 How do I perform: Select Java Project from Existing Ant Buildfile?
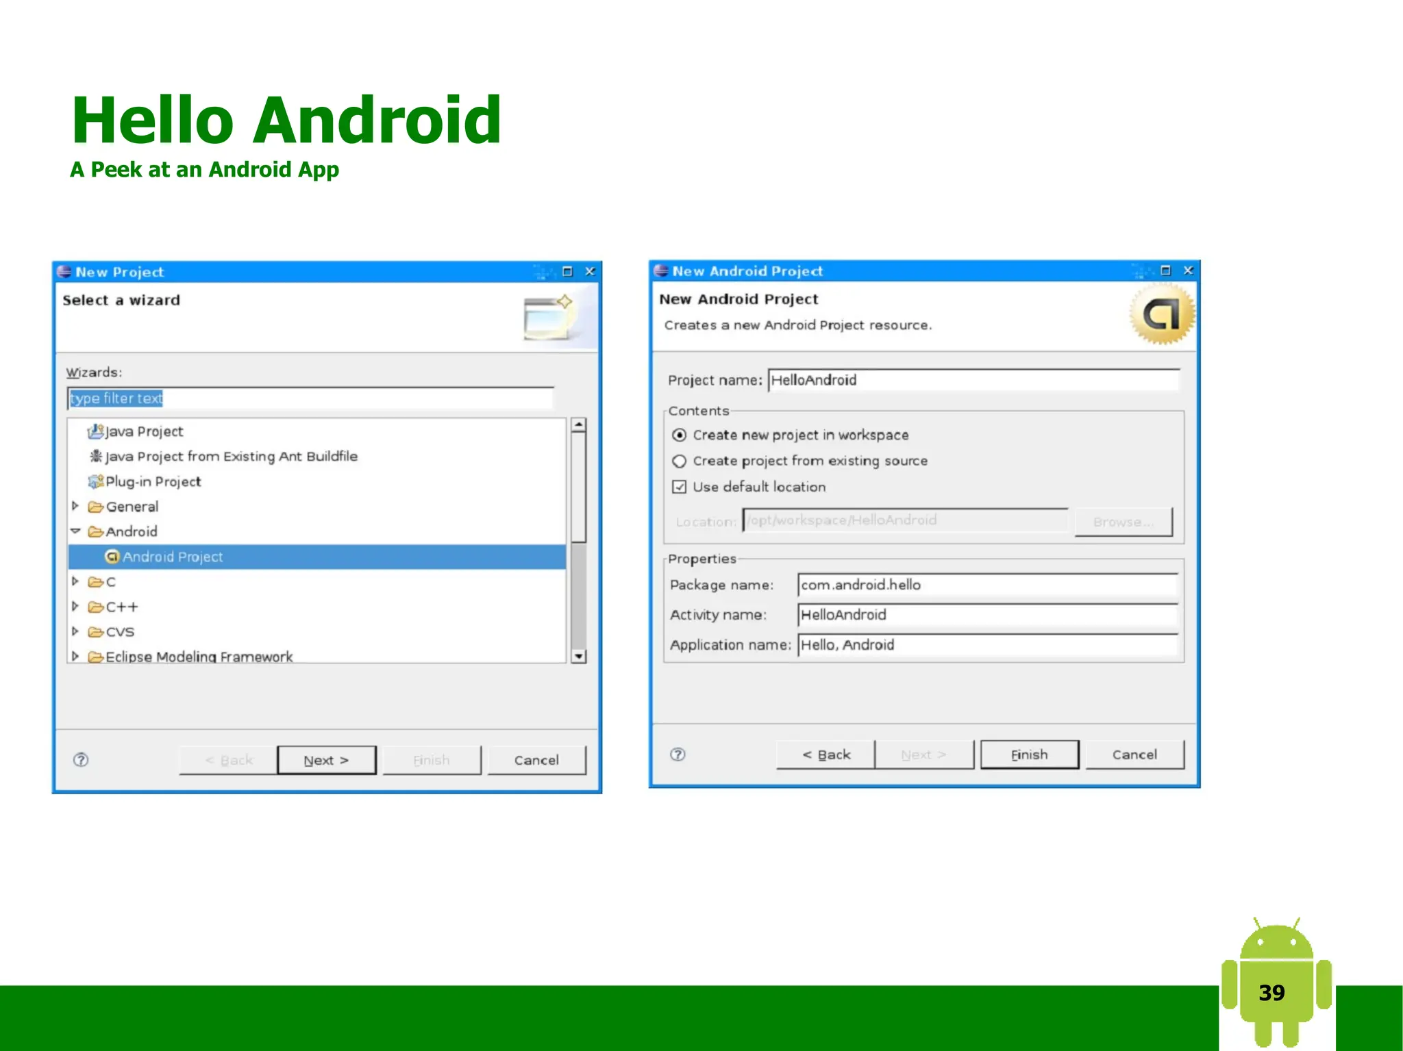point(232,456)
